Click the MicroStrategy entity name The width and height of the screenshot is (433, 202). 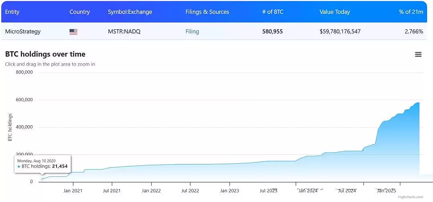[22, 32]
